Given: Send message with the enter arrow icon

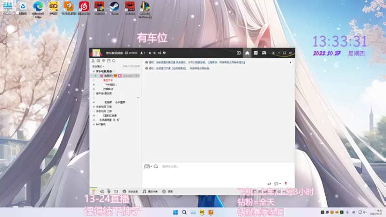Looking at the screenshot, I should click(269, 184).
